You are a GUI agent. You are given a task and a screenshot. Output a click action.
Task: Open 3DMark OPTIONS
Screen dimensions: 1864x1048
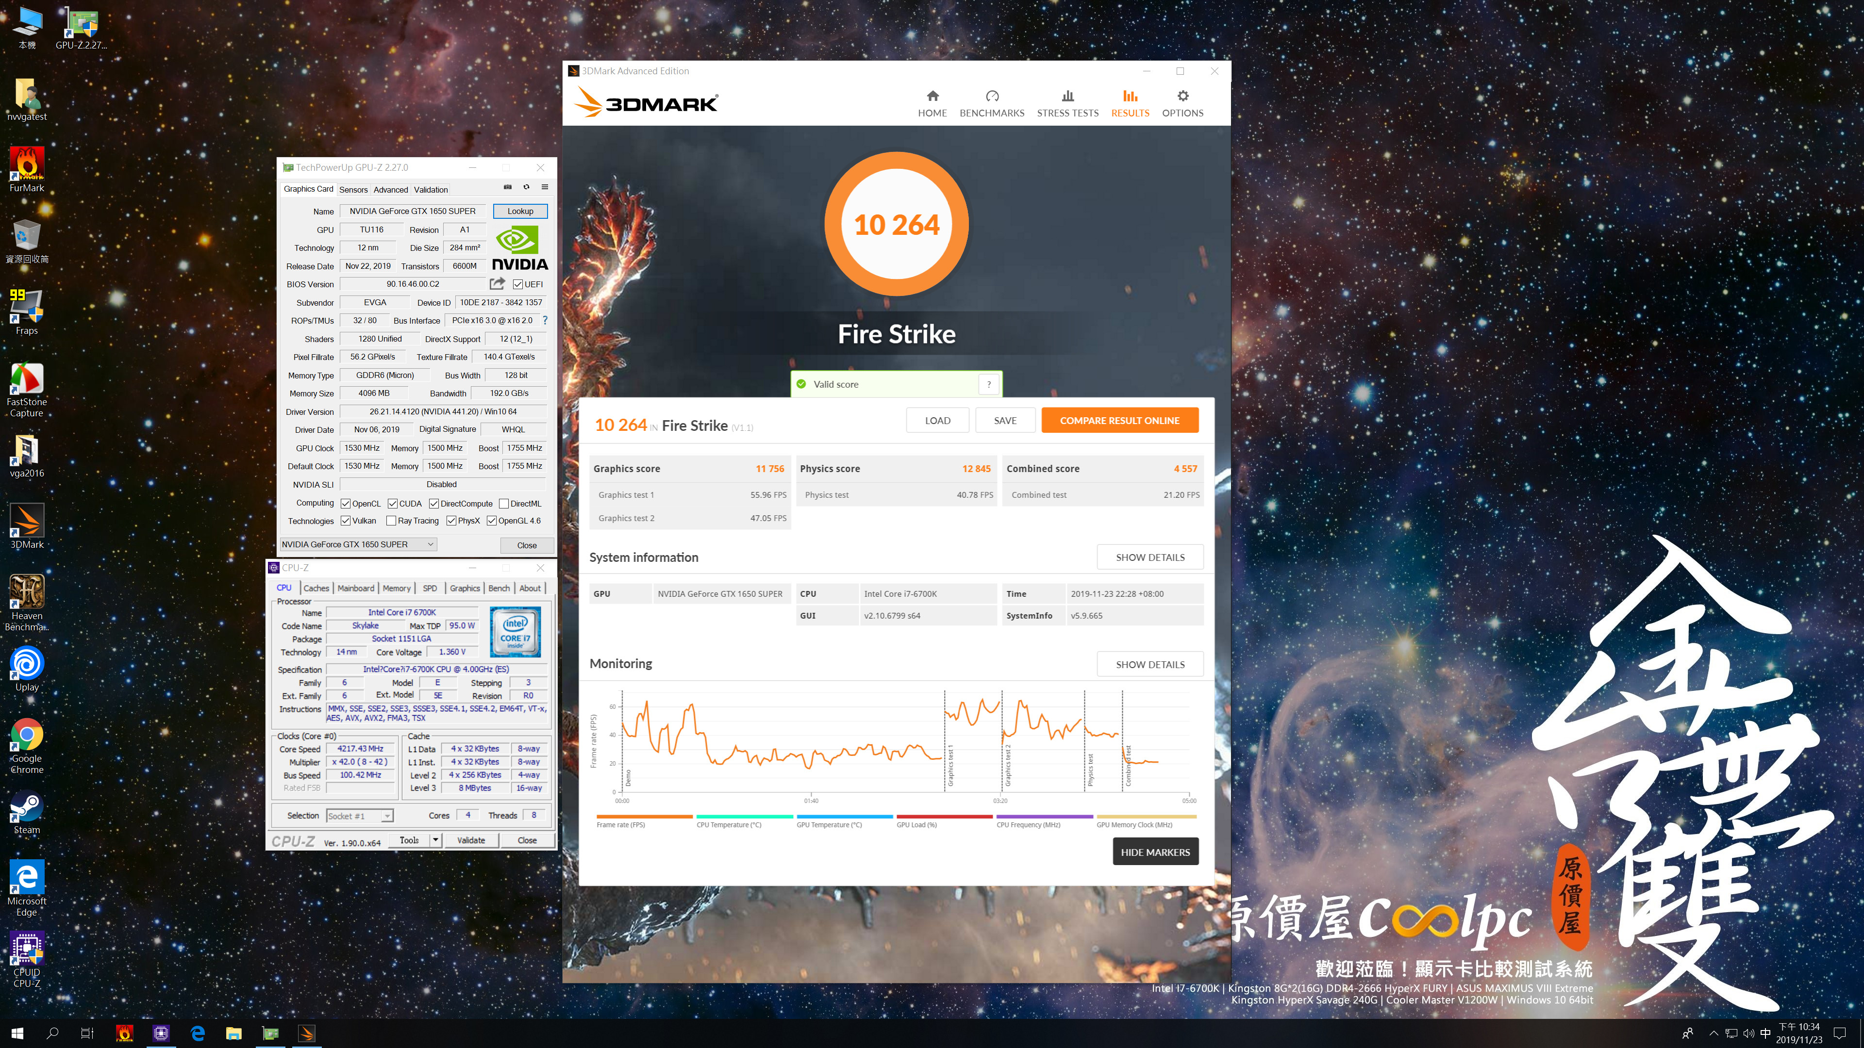pos(1182,103)
